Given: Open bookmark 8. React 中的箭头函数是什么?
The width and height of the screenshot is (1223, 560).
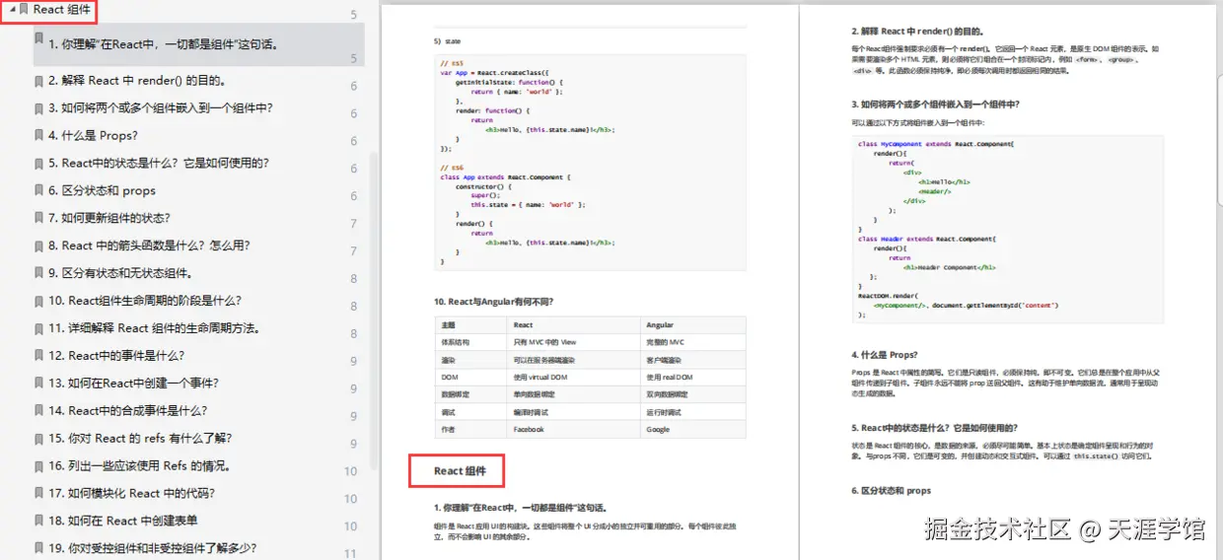Looking at the screenshot, I should [x=148, y=246].
